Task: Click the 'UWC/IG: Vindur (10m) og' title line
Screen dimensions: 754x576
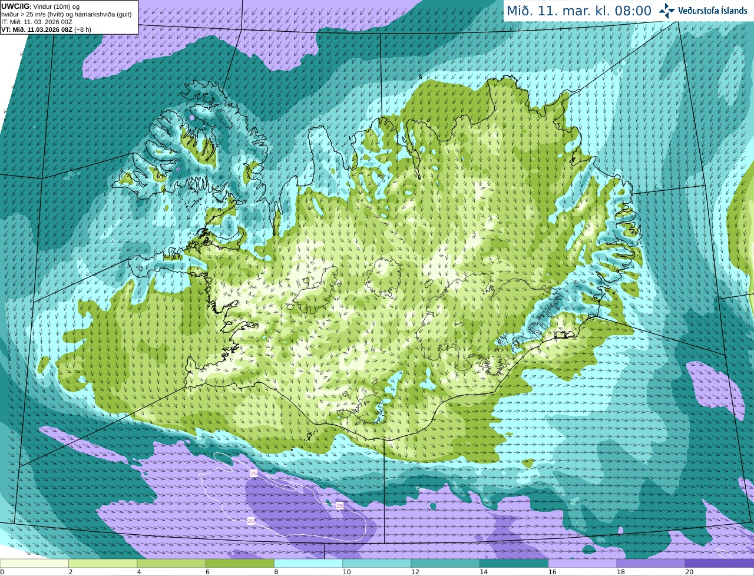Action: click(x=41, y=6)
